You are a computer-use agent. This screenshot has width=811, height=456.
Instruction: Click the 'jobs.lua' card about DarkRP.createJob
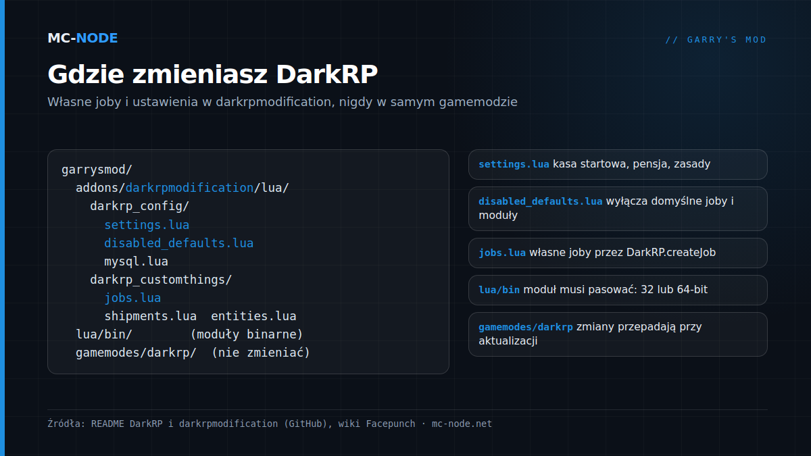click(x=618, y=253)
